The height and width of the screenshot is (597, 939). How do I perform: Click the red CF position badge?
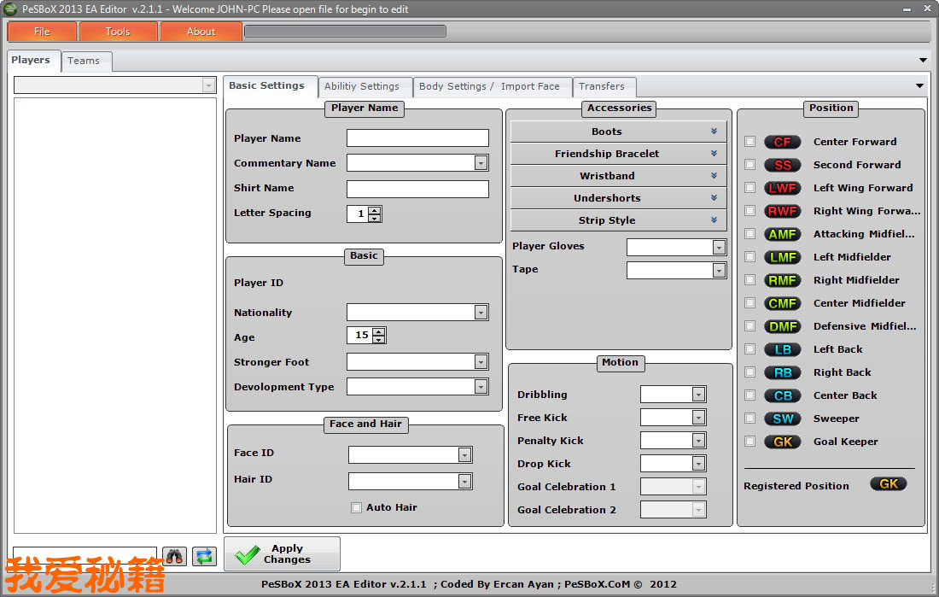click(782, 142)
